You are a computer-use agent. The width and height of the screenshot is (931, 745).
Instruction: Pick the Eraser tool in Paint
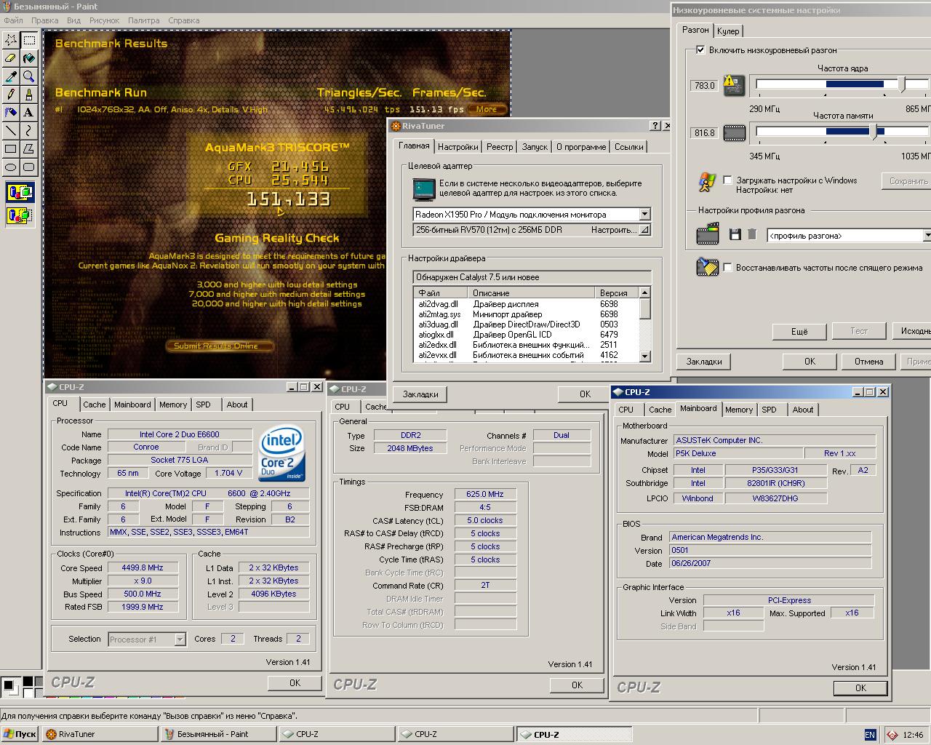[11, 58]
